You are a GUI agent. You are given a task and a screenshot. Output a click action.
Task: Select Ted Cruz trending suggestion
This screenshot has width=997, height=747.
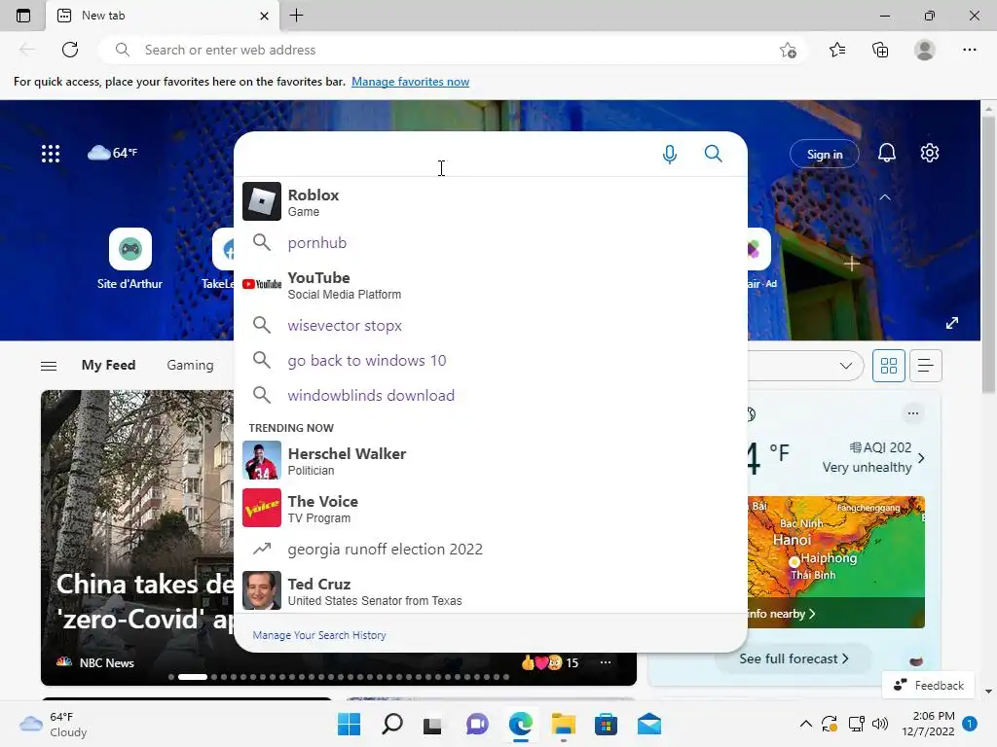(491, 590)
